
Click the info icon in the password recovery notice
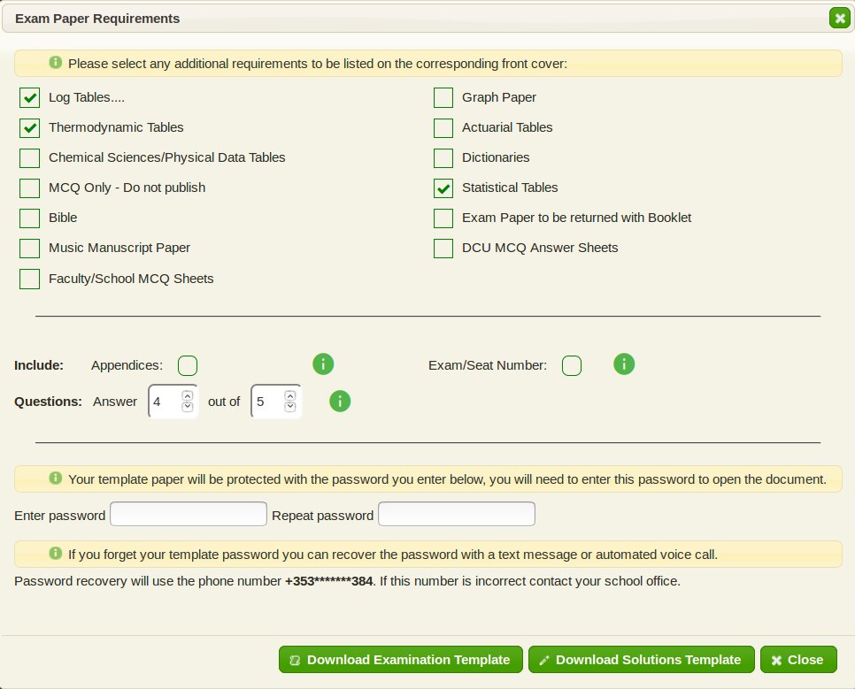coord(56,553)
